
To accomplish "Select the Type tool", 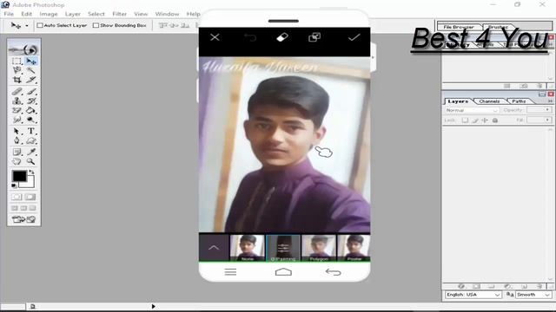I will (x=31, y=131).
